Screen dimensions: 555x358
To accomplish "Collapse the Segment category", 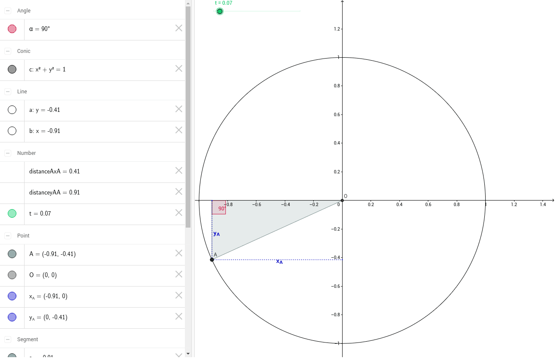I will [8, 339].
